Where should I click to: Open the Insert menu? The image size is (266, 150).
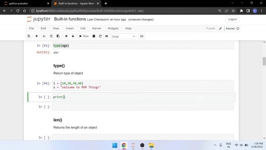coord(70,28)
